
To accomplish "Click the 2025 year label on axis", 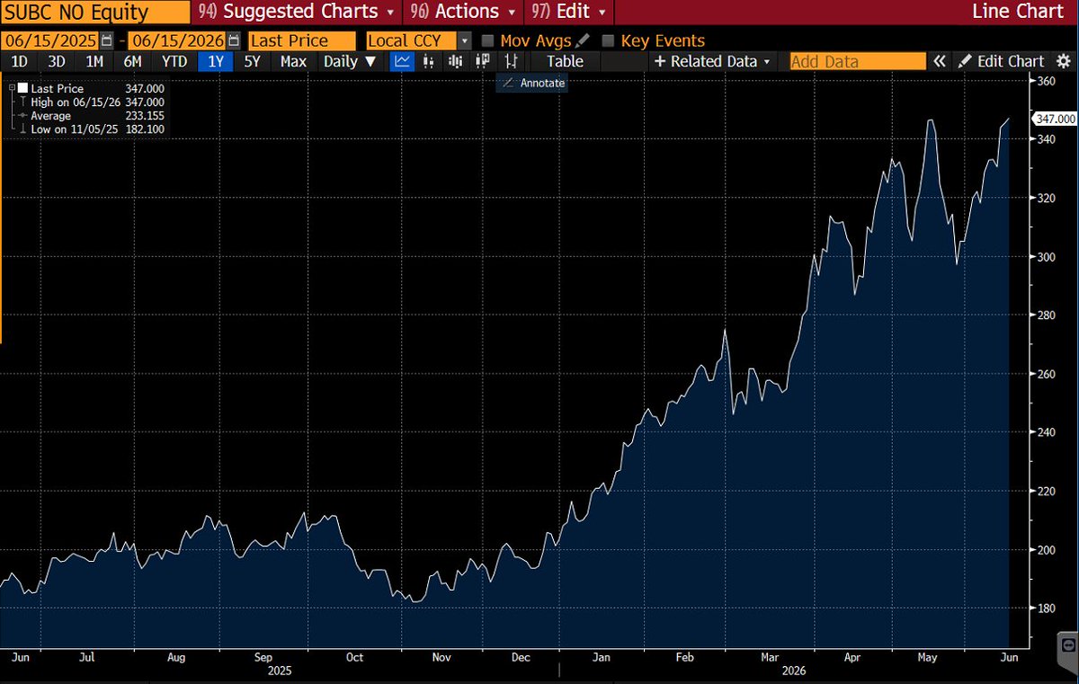I will point(278,671).
